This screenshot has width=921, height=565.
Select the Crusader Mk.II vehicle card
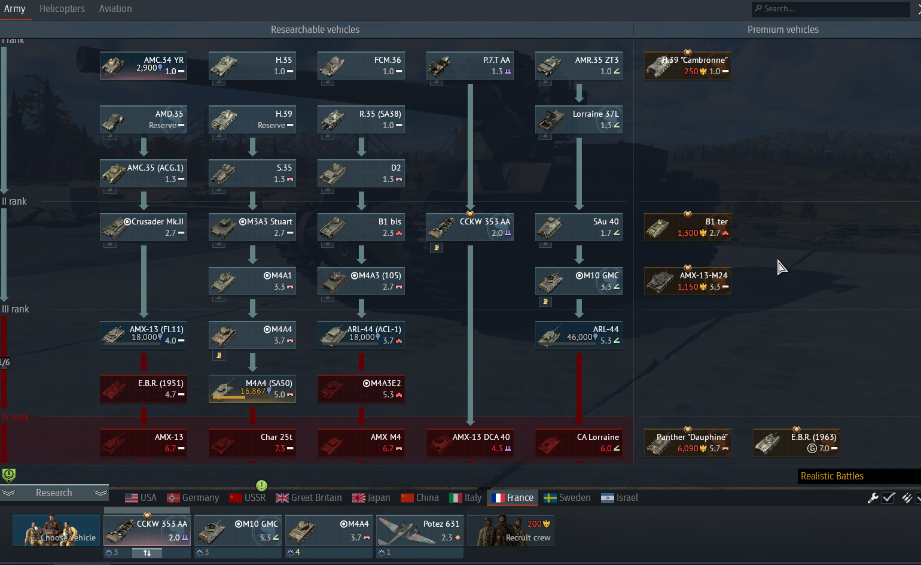point(144,227)
